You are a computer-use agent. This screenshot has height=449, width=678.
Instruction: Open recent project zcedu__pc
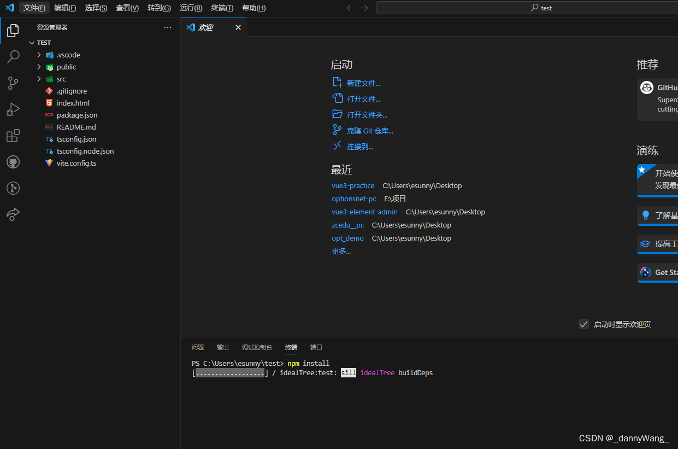(347, 225)
